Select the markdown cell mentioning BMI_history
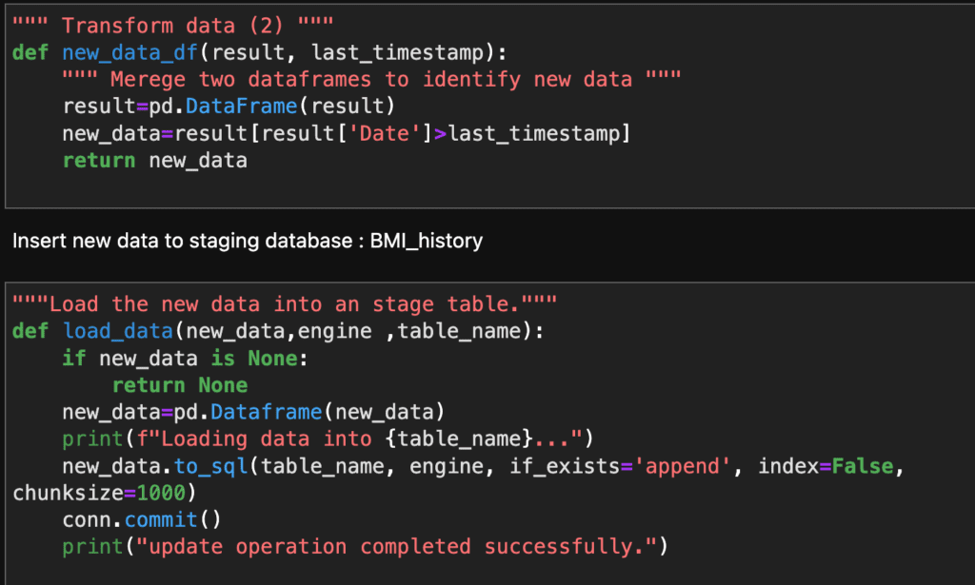Screen dimensions: 975x585 [x=248, y=241]
